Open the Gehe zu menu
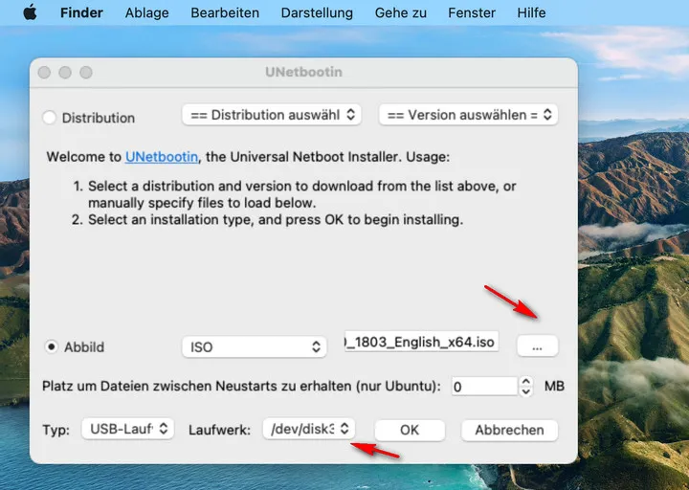The height and width of the screenshot is (490, 689). coord(400,12)
